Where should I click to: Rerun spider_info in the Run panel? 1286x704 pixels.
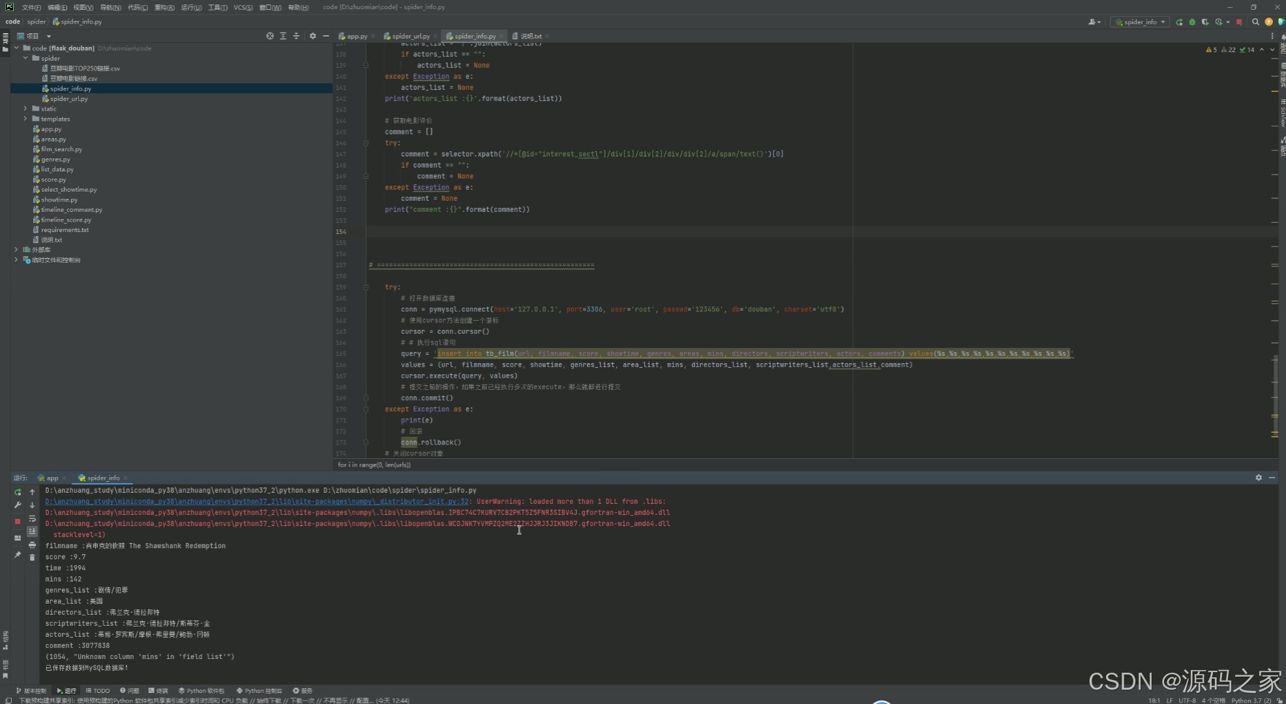coord(18,492)
